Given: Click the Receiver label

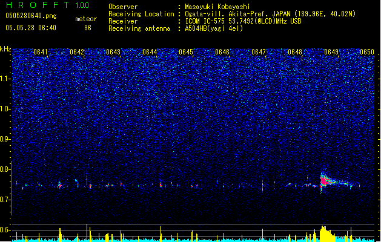Looking at the screenshot, I should pos(123,21).
